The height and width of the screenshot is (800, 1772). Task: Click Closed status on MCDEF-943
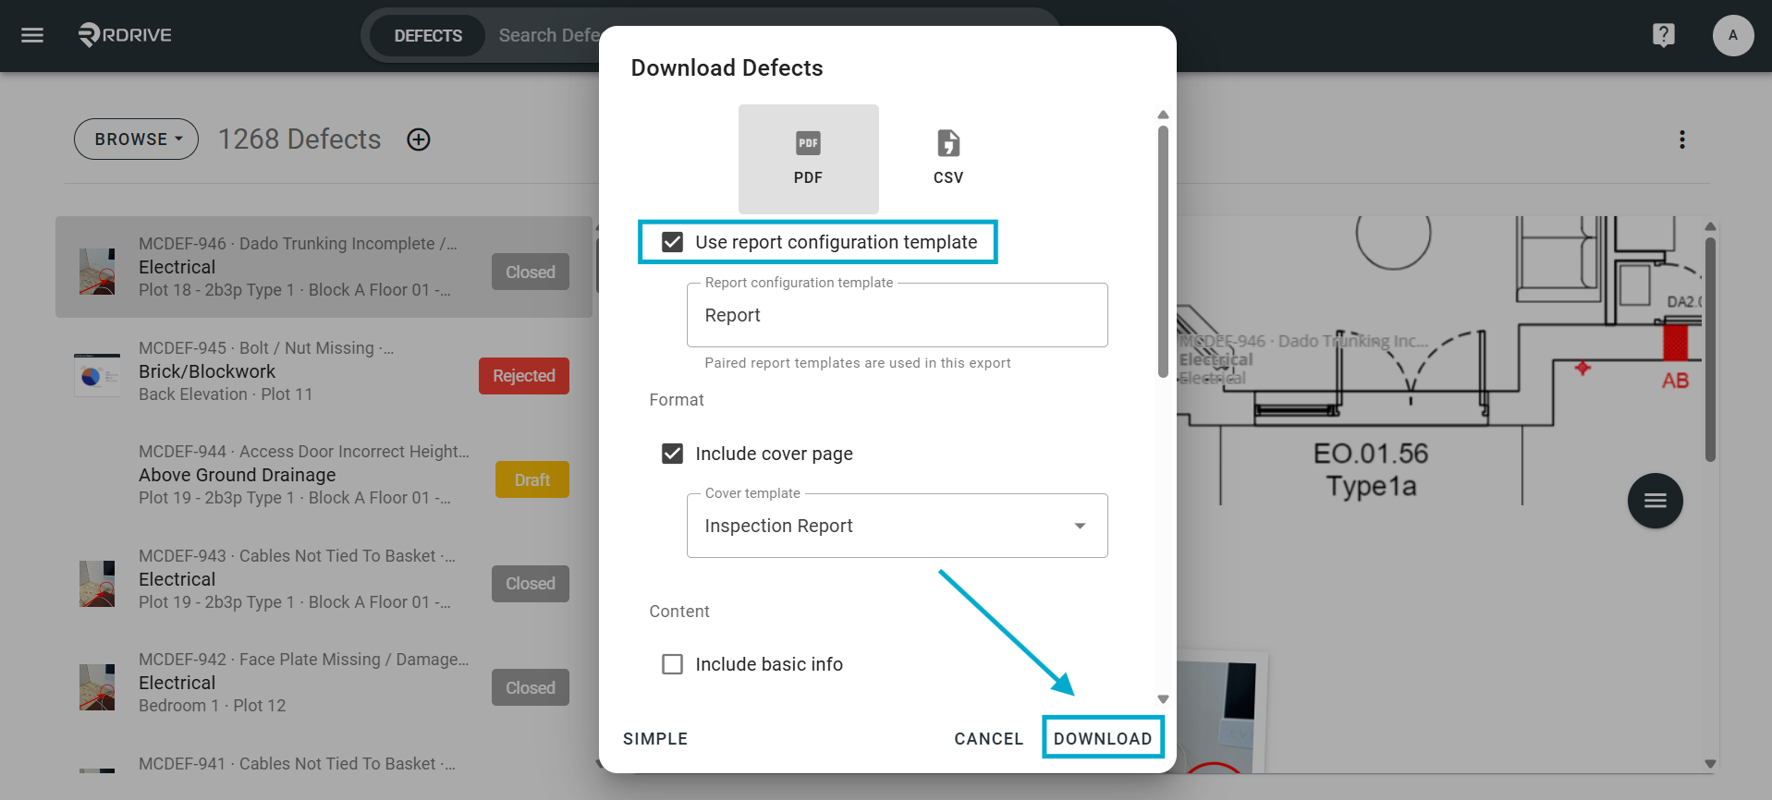(x=531, y=584)
